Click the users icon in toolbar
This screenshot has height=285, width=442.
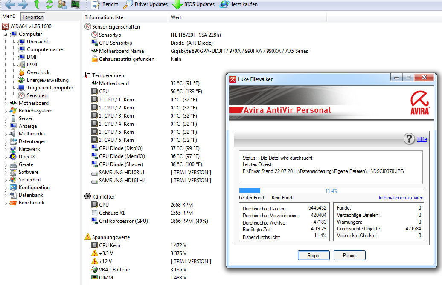click(62, 4)
